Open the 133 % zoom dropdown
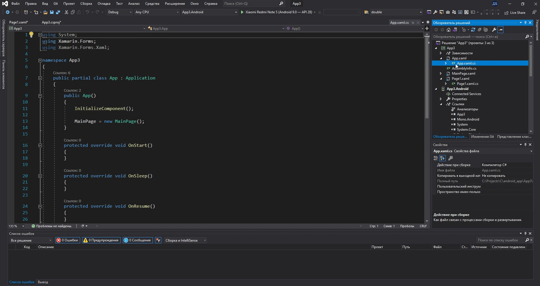The width and height of the screenshot is (540, 286). click(x=16, y=226)
